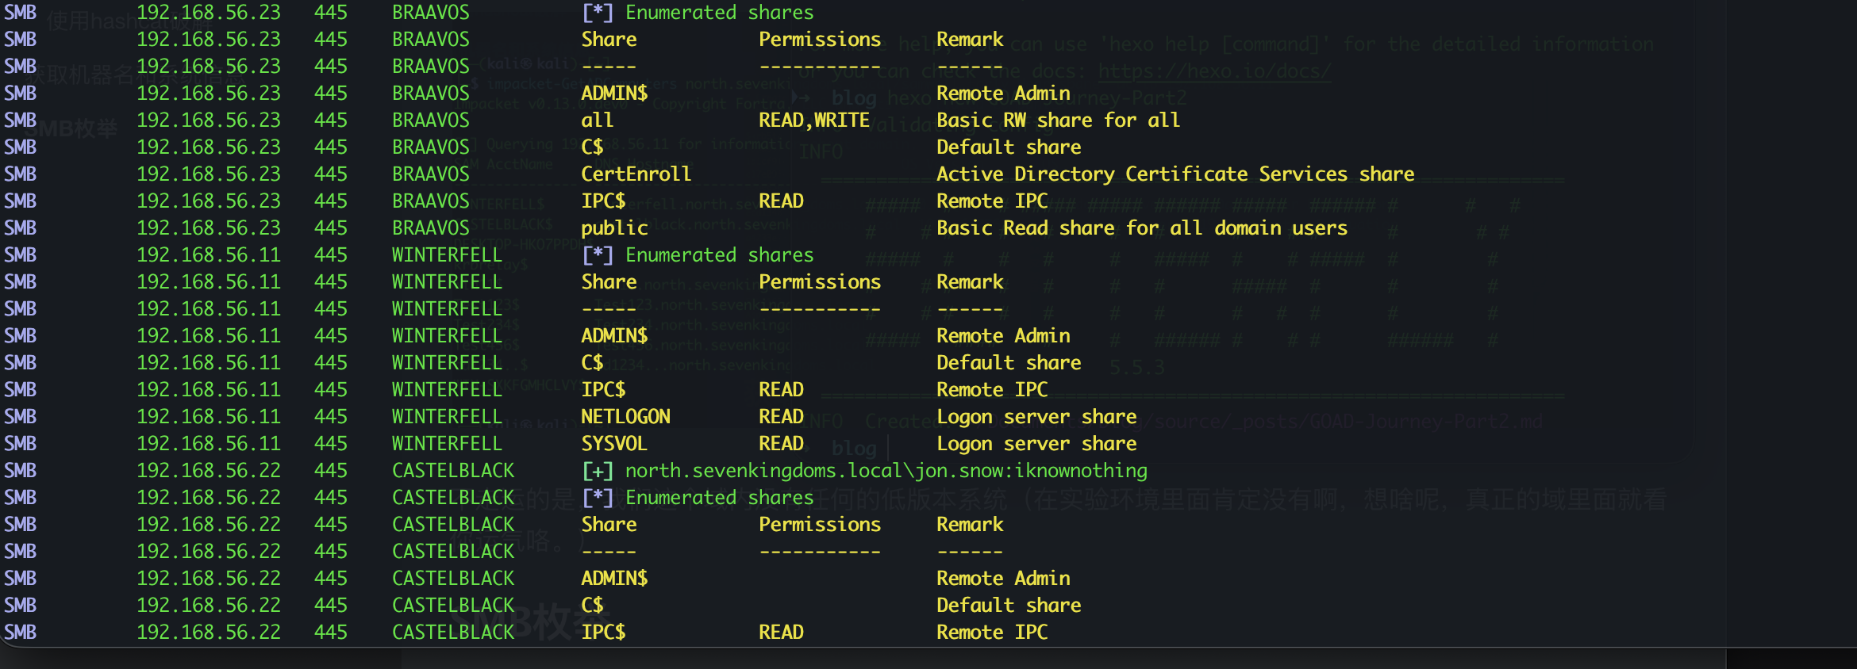Click 'Basic RW share for all' remark

coord(1057,120)
